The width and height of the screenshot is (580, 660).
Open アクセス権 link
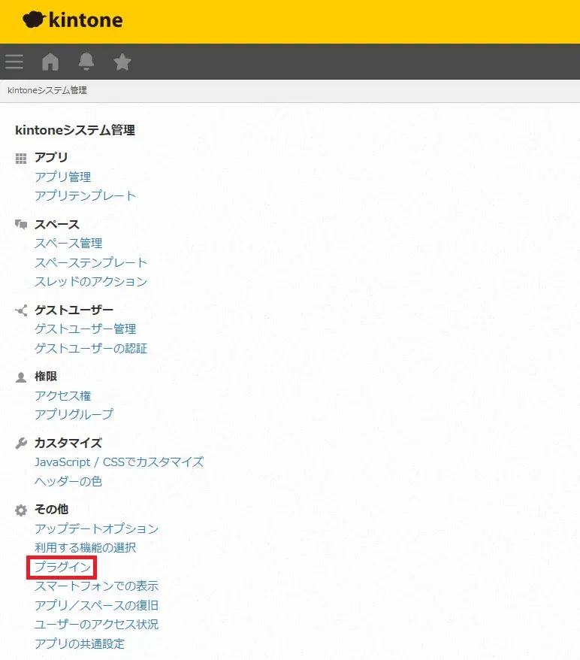point(62,395)
